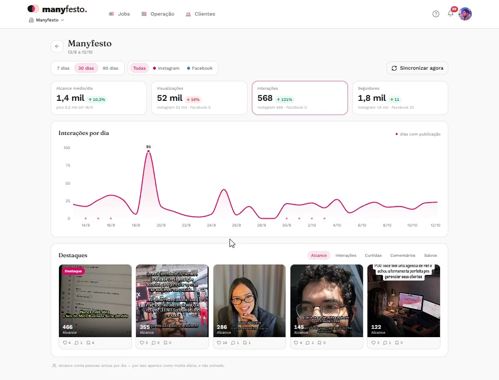Click the Operação nav icon

pos(144,14)
